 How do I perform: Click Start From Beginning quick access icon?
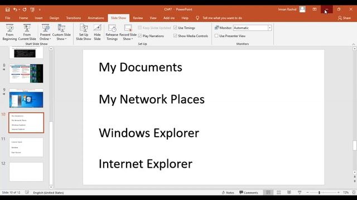pyautogui.click(x=32, y=9)
